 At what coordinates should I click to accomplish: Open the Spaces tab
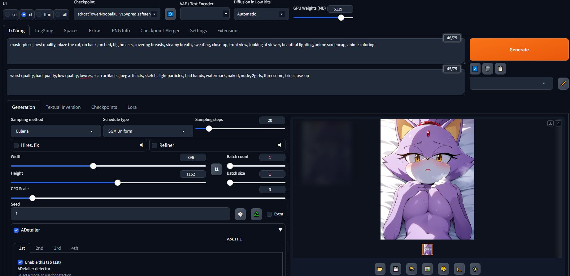pos(71,31)
